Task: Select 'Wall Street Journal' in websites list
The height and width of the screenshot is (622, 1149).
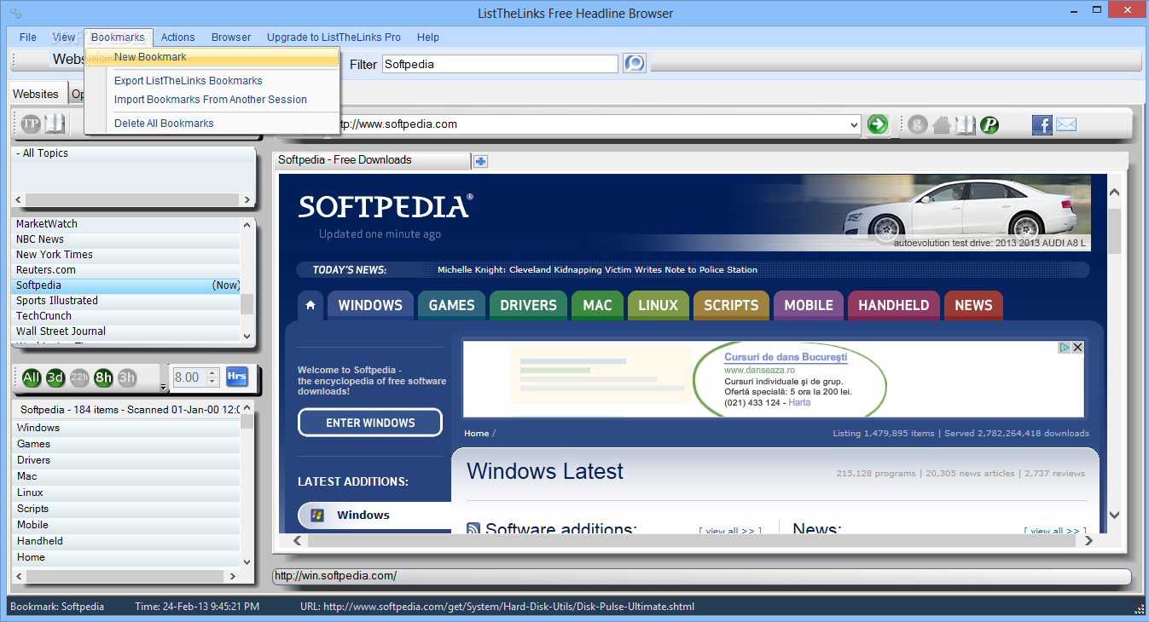Action: point(126,331)
